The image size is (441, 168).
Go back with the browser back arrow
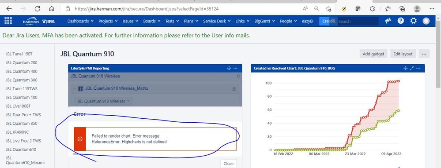(x=9, y=9)
